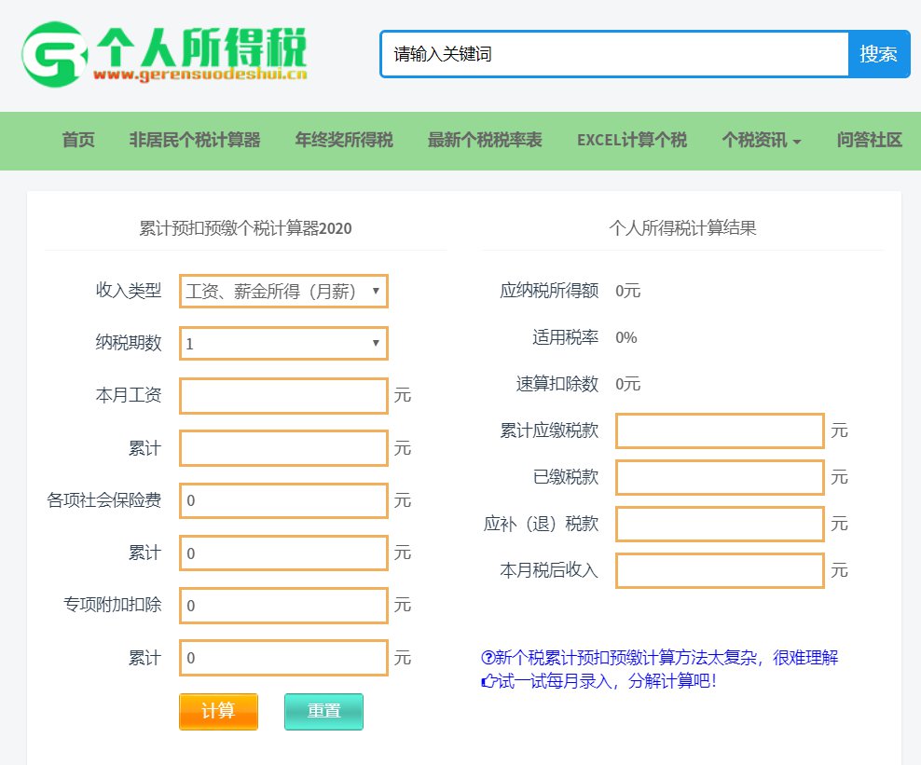
Task: Expand the 纳税期数 dropdown
Action: [x=283, y=344]
